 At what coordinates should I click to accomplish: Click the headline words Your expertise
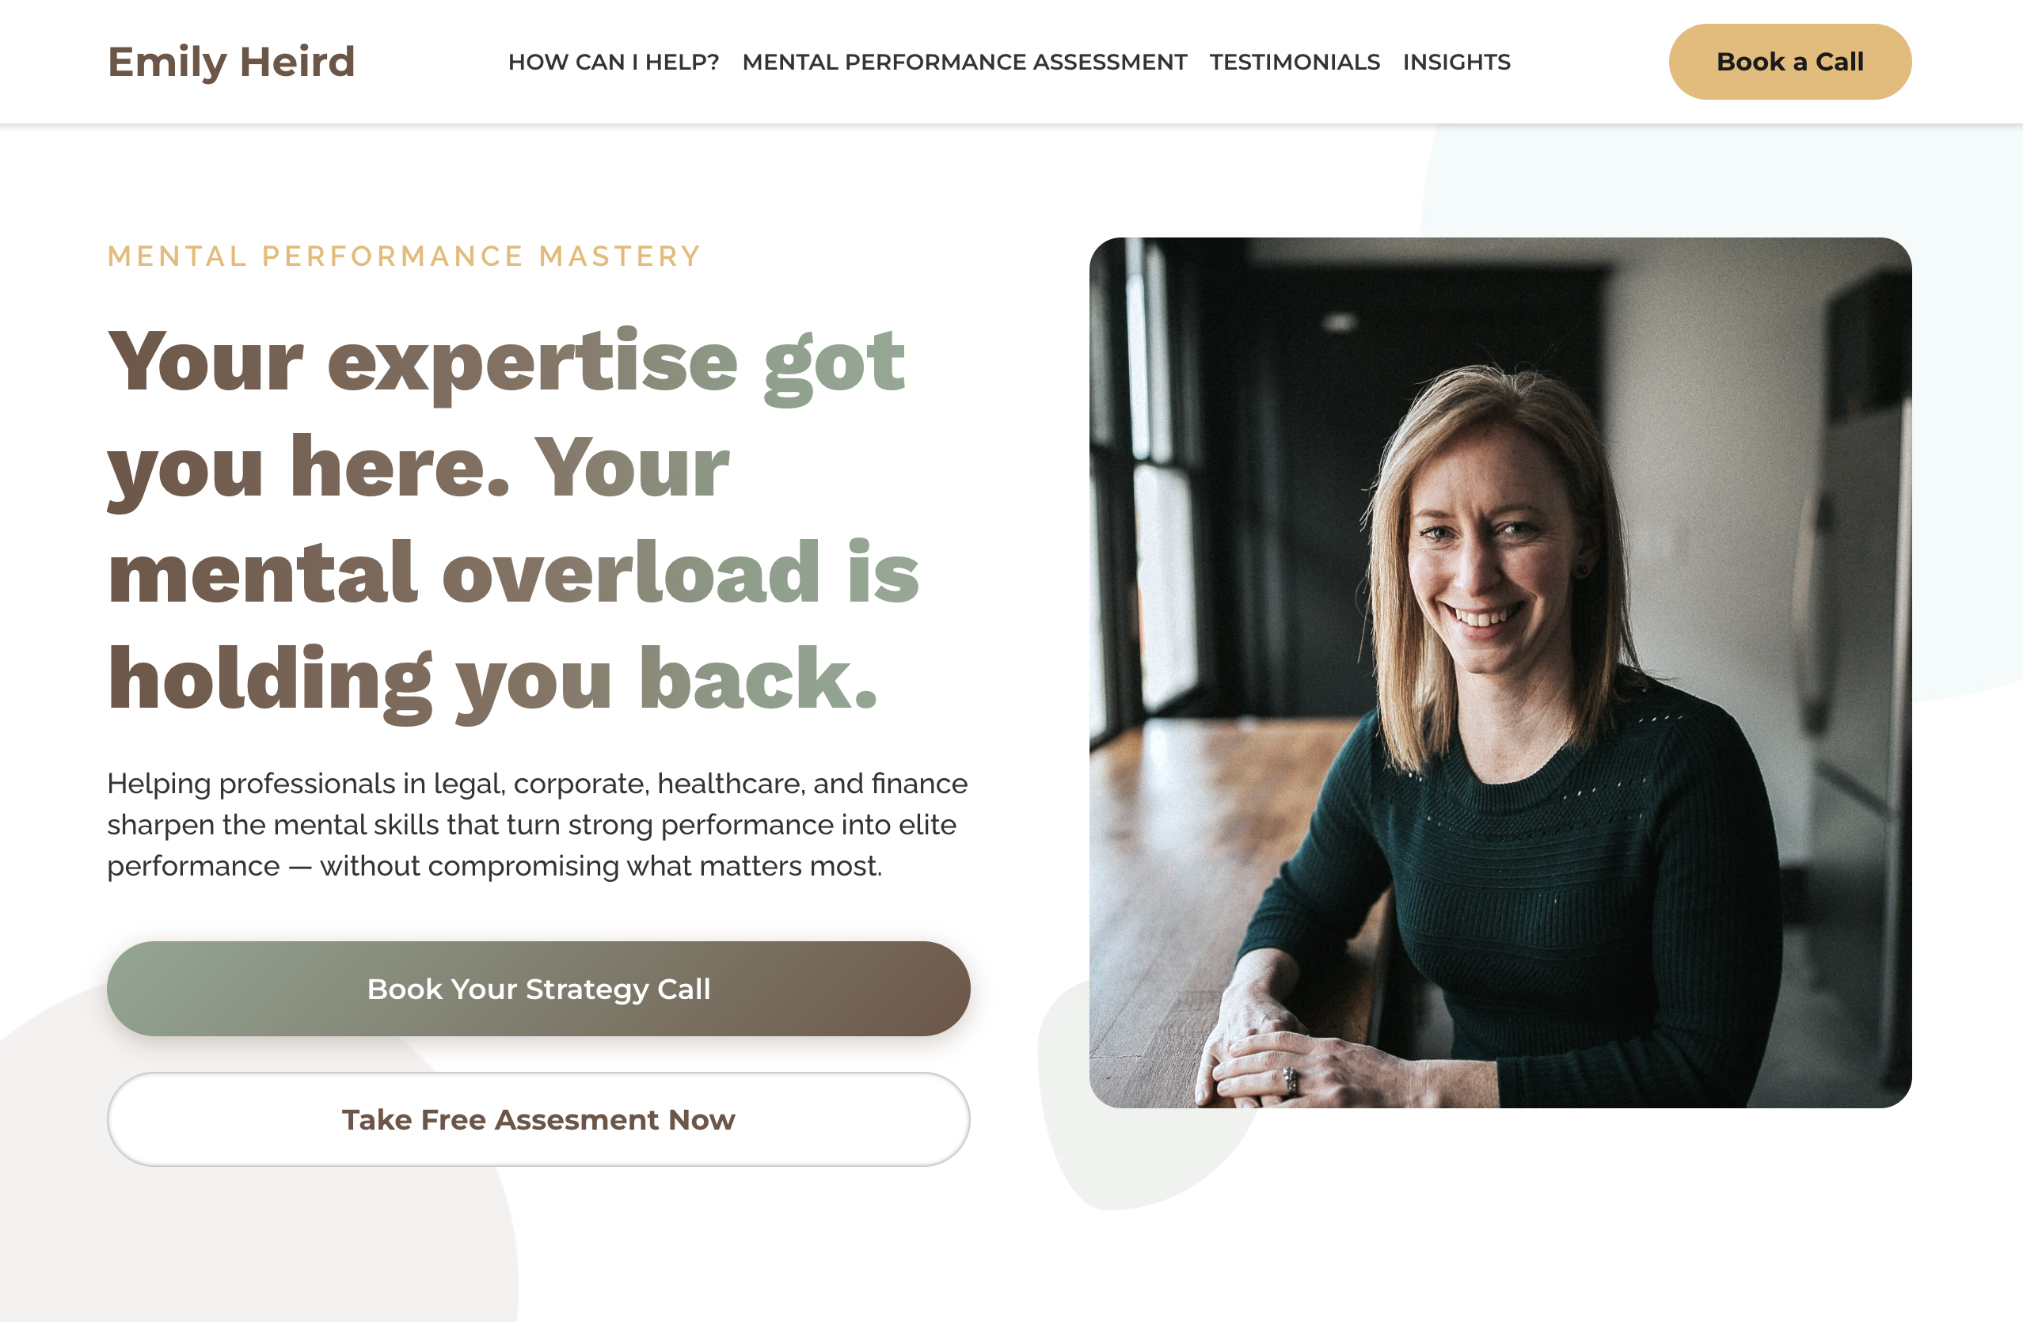423,363
